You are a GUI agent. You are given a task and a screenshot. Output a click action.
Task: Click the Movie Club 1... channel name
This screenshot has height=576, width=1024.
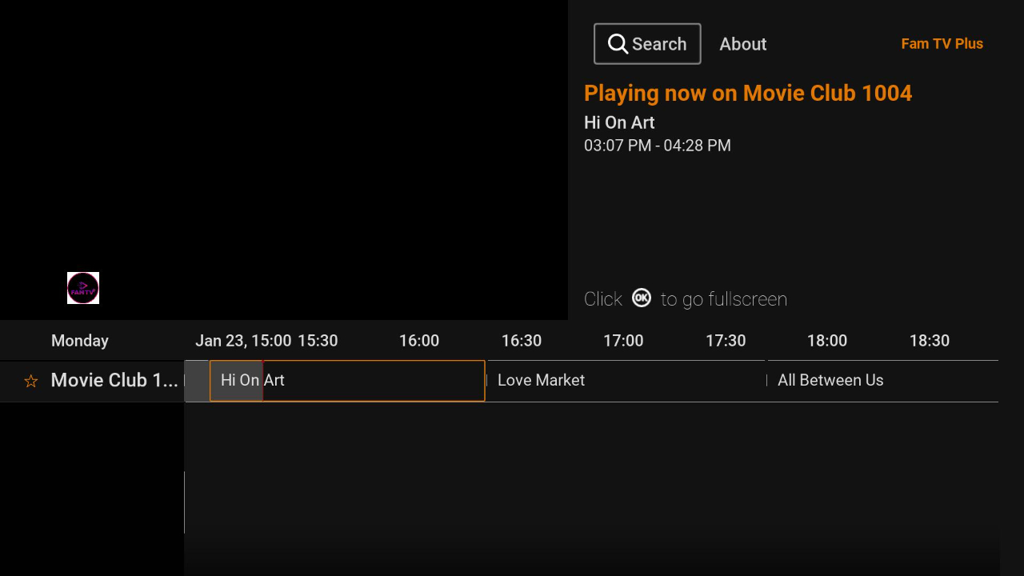[x=114, y=380]
